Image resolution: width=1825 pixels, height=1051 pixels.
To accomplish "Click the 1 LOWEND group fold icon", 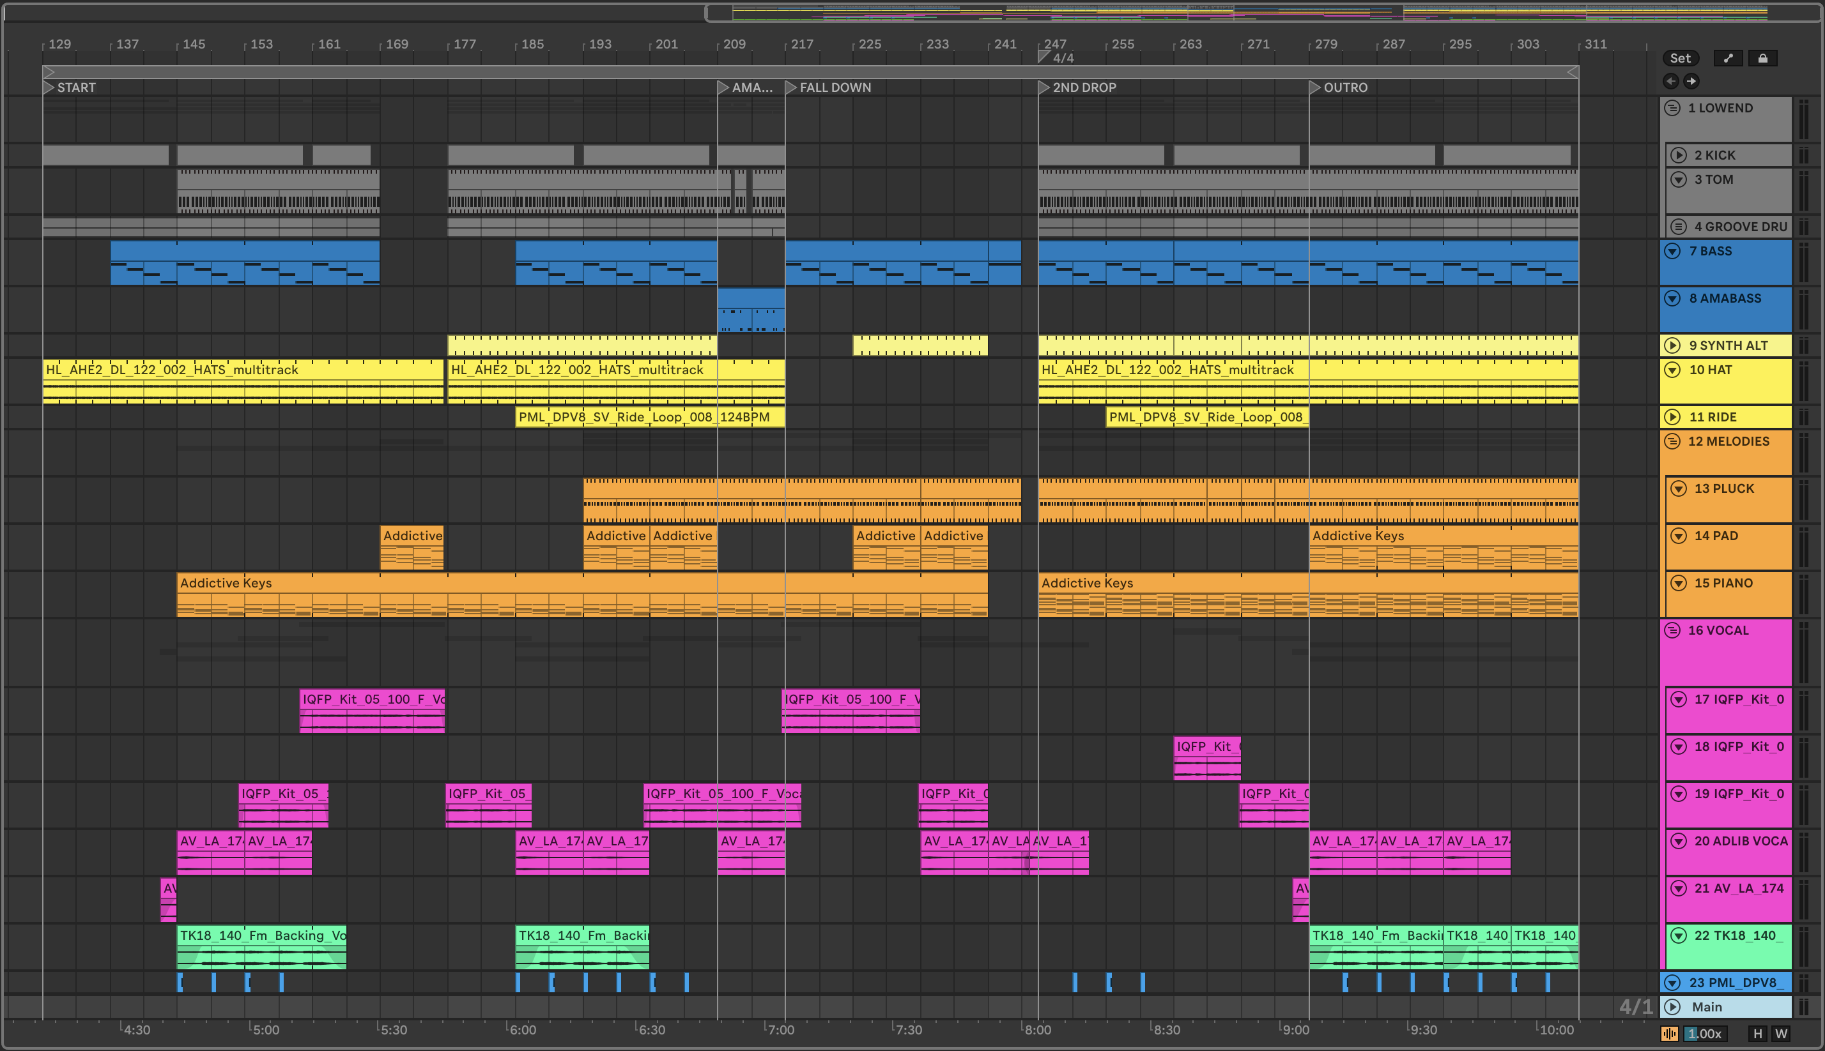I will click(x=1672, y=109).
